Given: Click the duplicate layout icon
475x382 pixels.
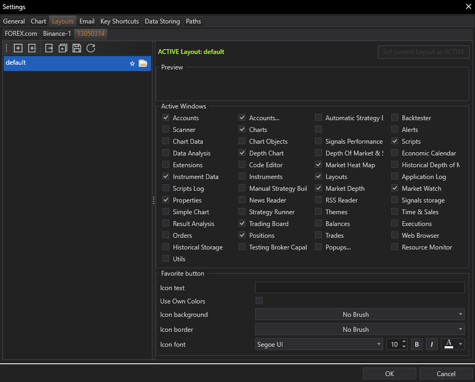Looking at the screenshot, I should tap(63, 48).
